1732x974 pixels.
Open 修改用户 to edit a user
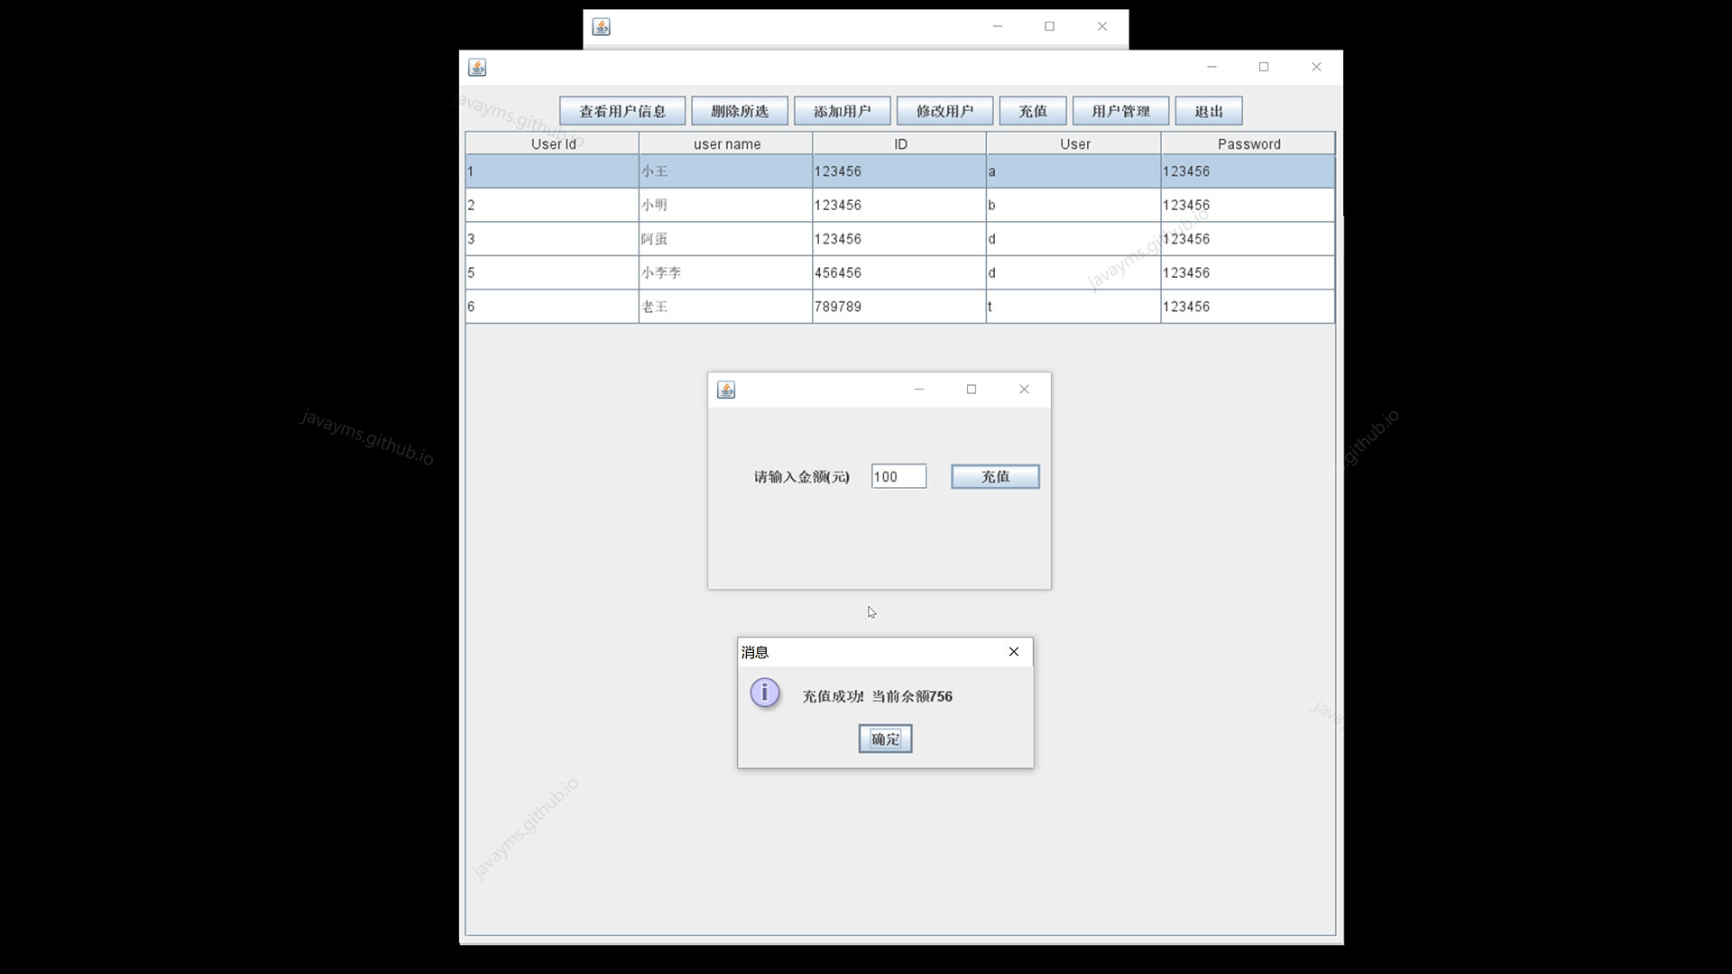(944, 110)
